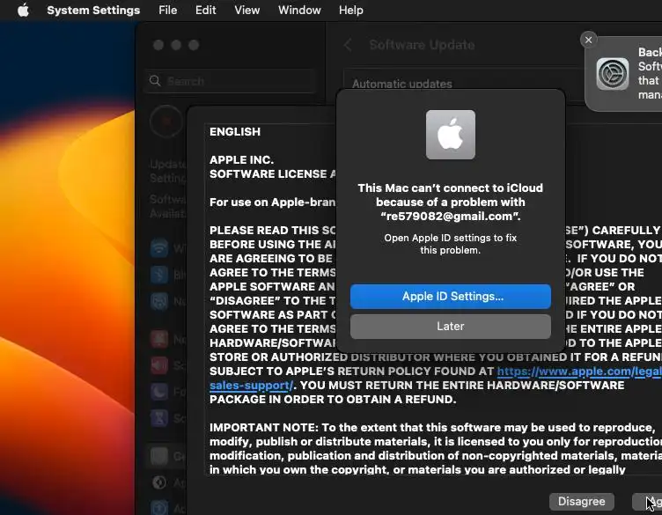662x515 pixels.
Task: Select the Screen Time hourglass icon
Action: coord(159,418)
